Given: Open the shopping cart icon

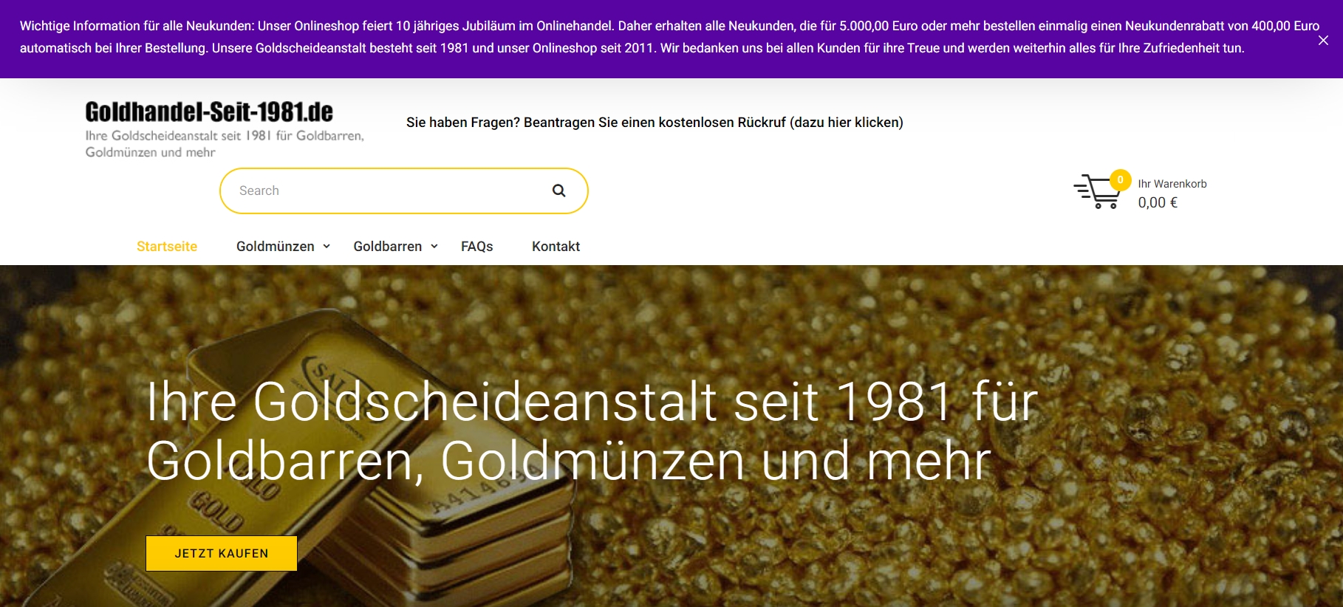Looking at the screenshot, I should [x=1096, y=192].
